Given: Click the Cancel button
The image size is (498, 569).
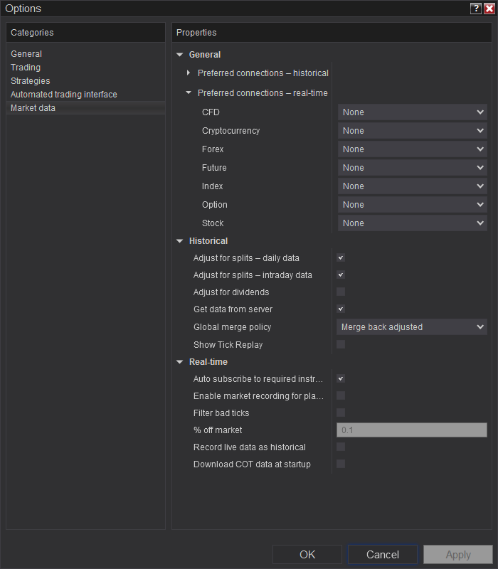Looking at the screenshot, I should coord(383,555).
